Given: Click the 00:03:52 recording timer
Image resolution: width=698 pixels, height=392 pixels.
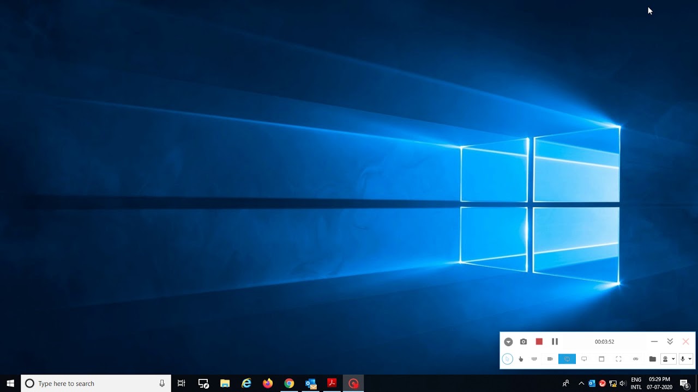Looking at the screenshot, I should [x=604, y=342].
